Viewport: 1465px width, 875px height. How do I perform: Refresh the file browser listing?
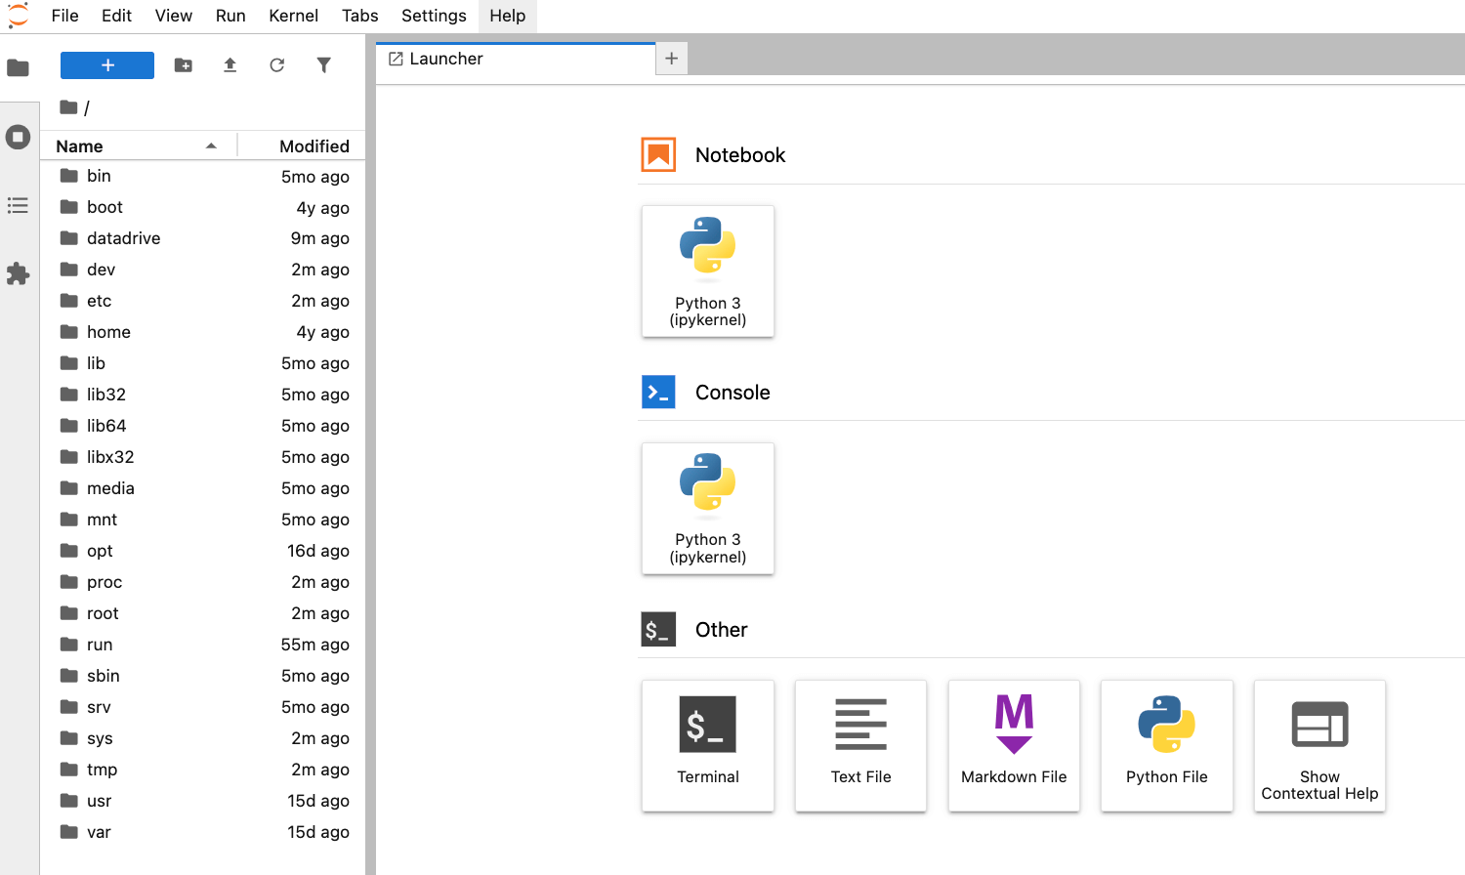point(277,65)
